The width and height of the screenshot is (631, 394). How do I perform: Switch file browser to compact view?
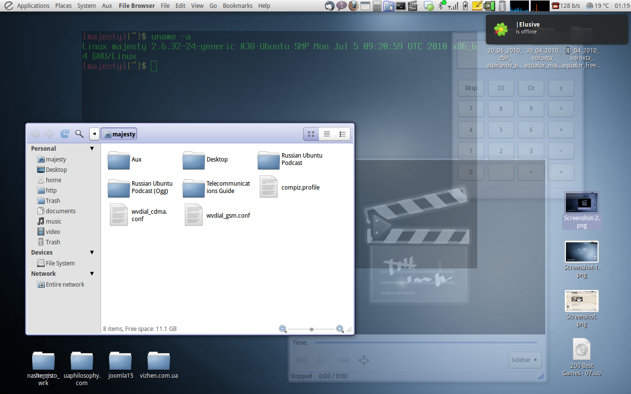343,134
